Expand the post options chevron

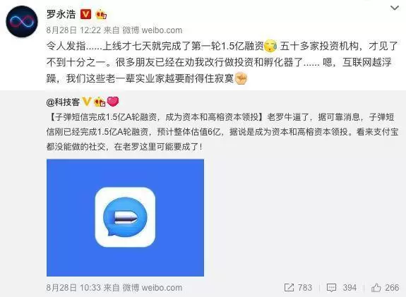point(394,8)
